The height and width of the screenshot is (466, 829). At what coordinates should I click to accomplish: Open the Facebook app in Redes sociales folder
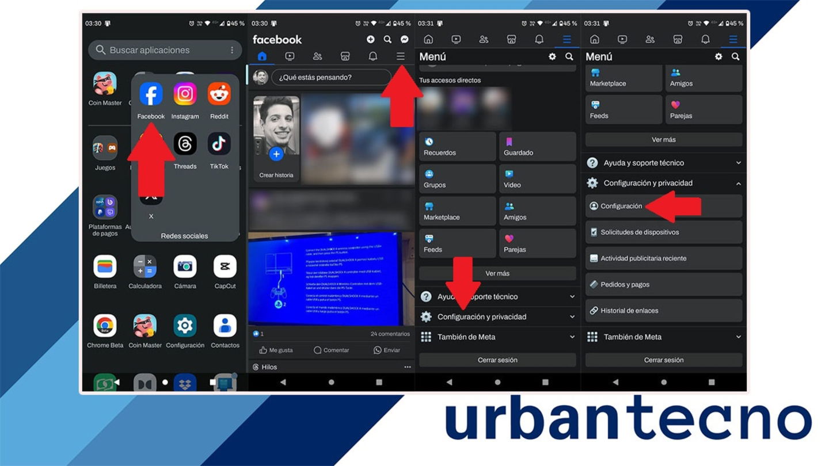tap(151, 94)
